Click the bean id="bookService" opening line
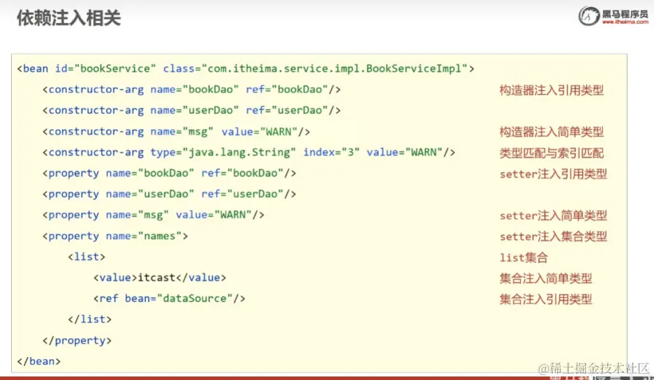The image size is (654, 380). point(246,68)
